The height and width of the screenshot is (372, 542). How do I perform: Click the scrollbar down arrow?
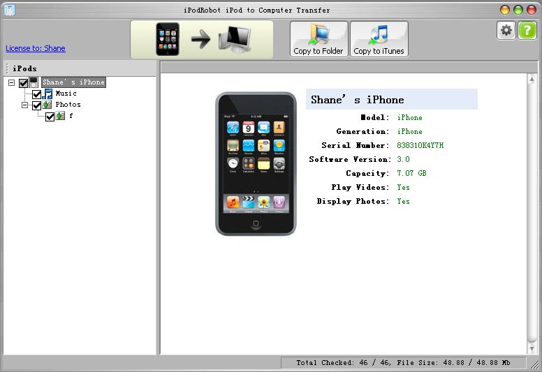(532, 348)
